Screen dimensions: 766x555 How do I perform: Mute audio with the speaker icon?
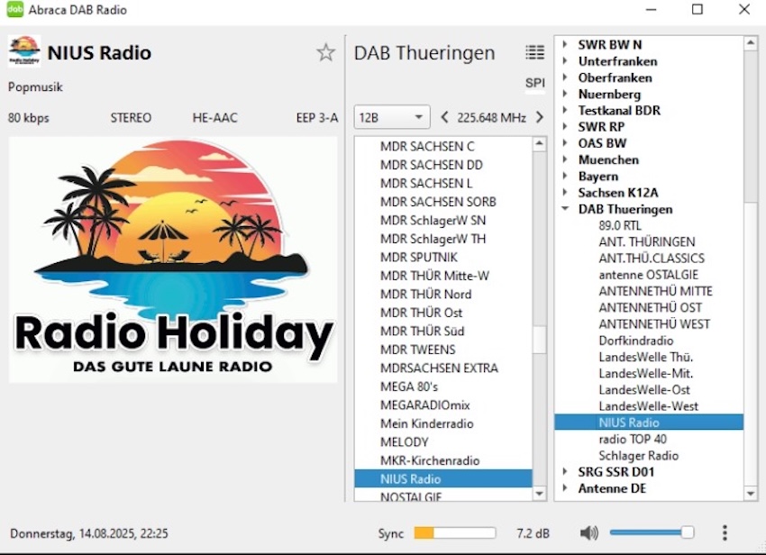point(589,532)
